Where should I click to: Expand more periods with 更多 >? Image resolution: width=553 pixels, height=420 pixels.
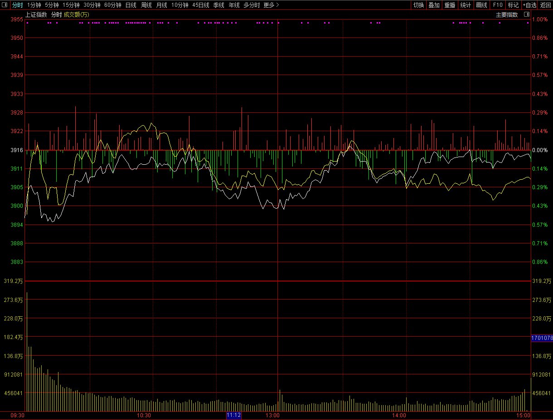pos(271,5)
